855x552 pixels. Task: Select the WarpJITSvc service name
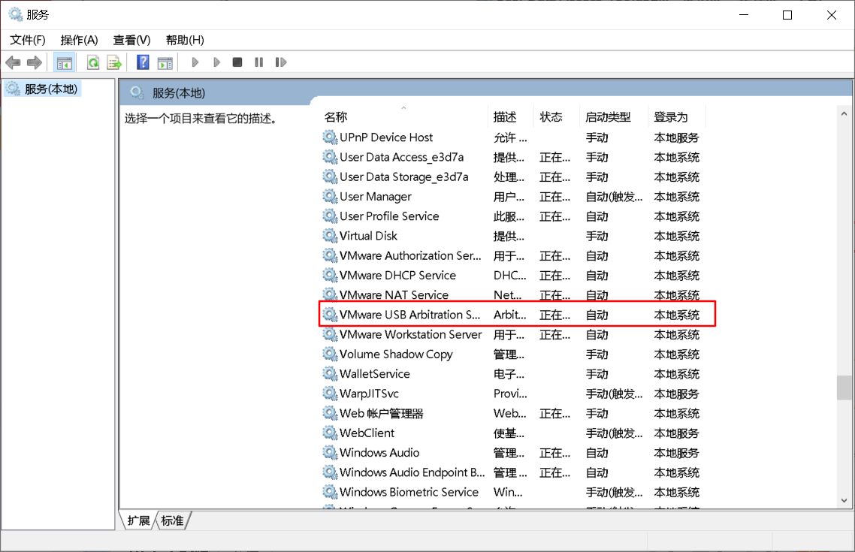(369, 393)
